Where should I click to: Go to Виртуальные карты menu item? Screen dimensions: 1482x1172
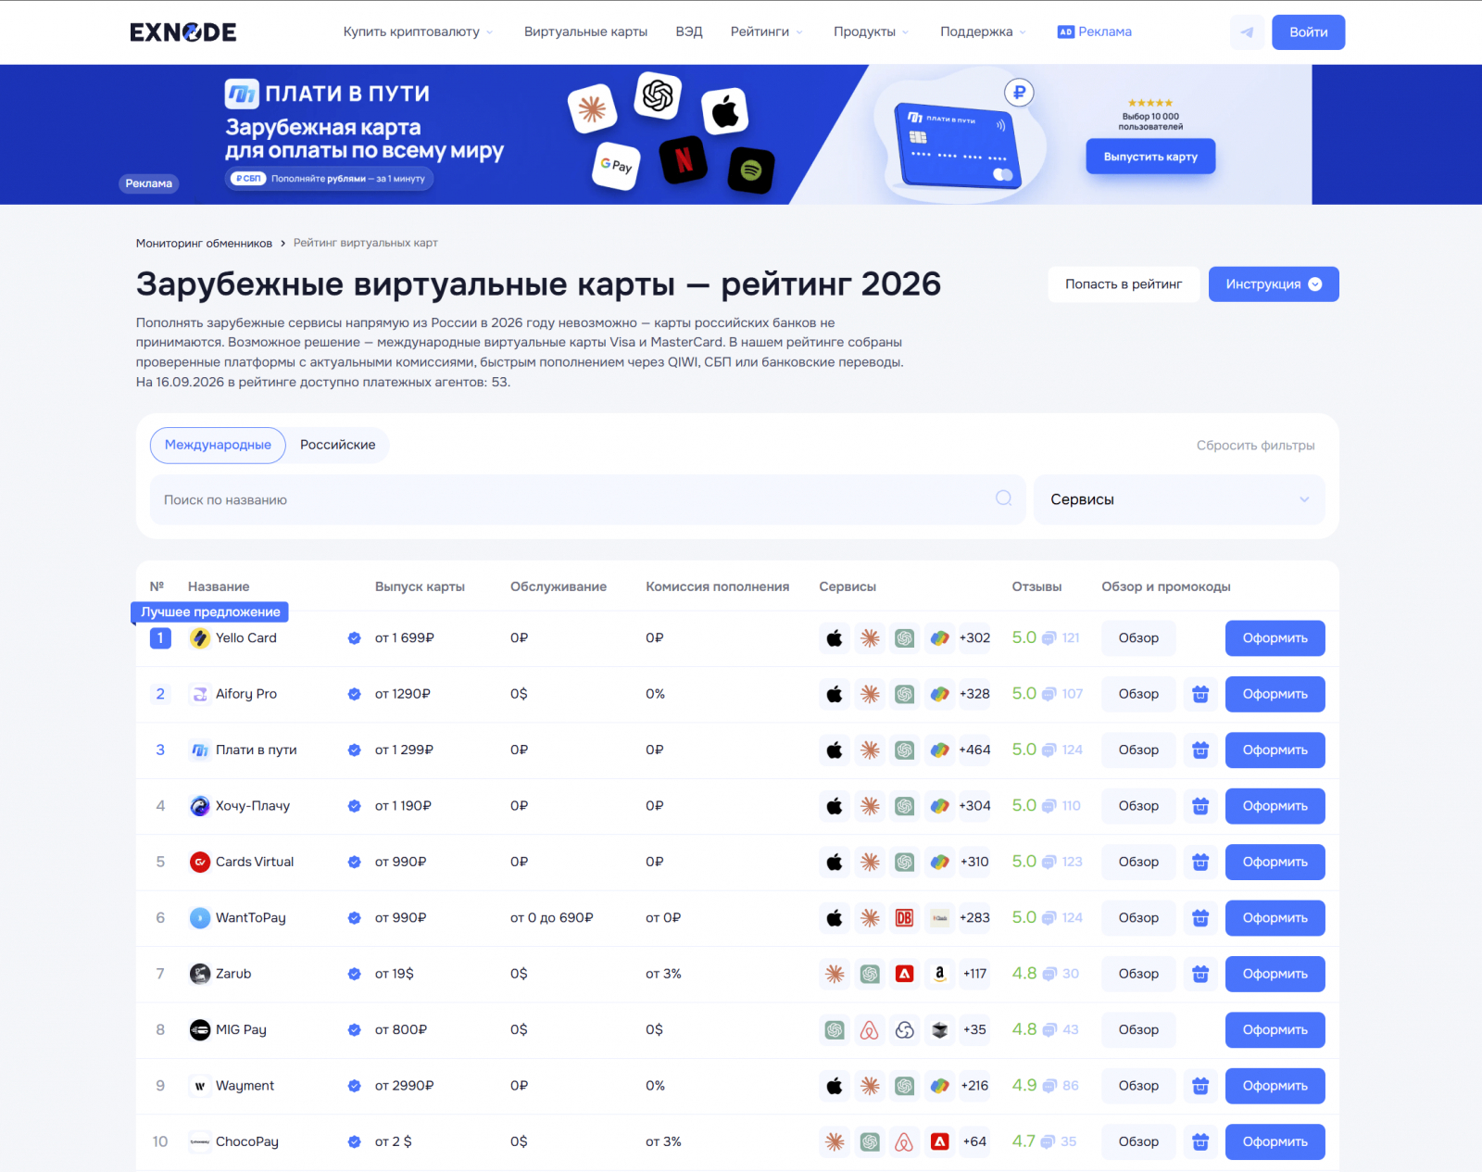point(585,32)
